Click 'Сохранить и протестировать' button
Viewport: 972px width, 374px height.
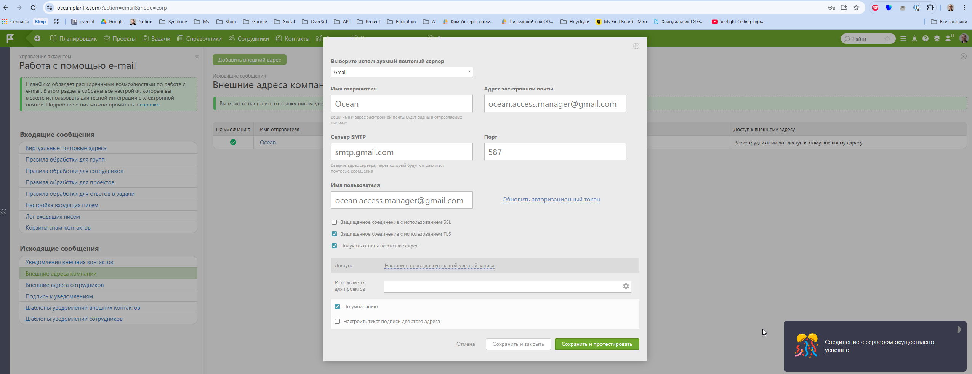tap(597, 344)
